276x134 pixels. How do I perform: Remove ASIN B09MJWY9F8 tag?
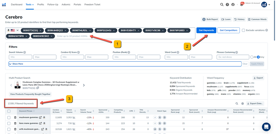26,36
